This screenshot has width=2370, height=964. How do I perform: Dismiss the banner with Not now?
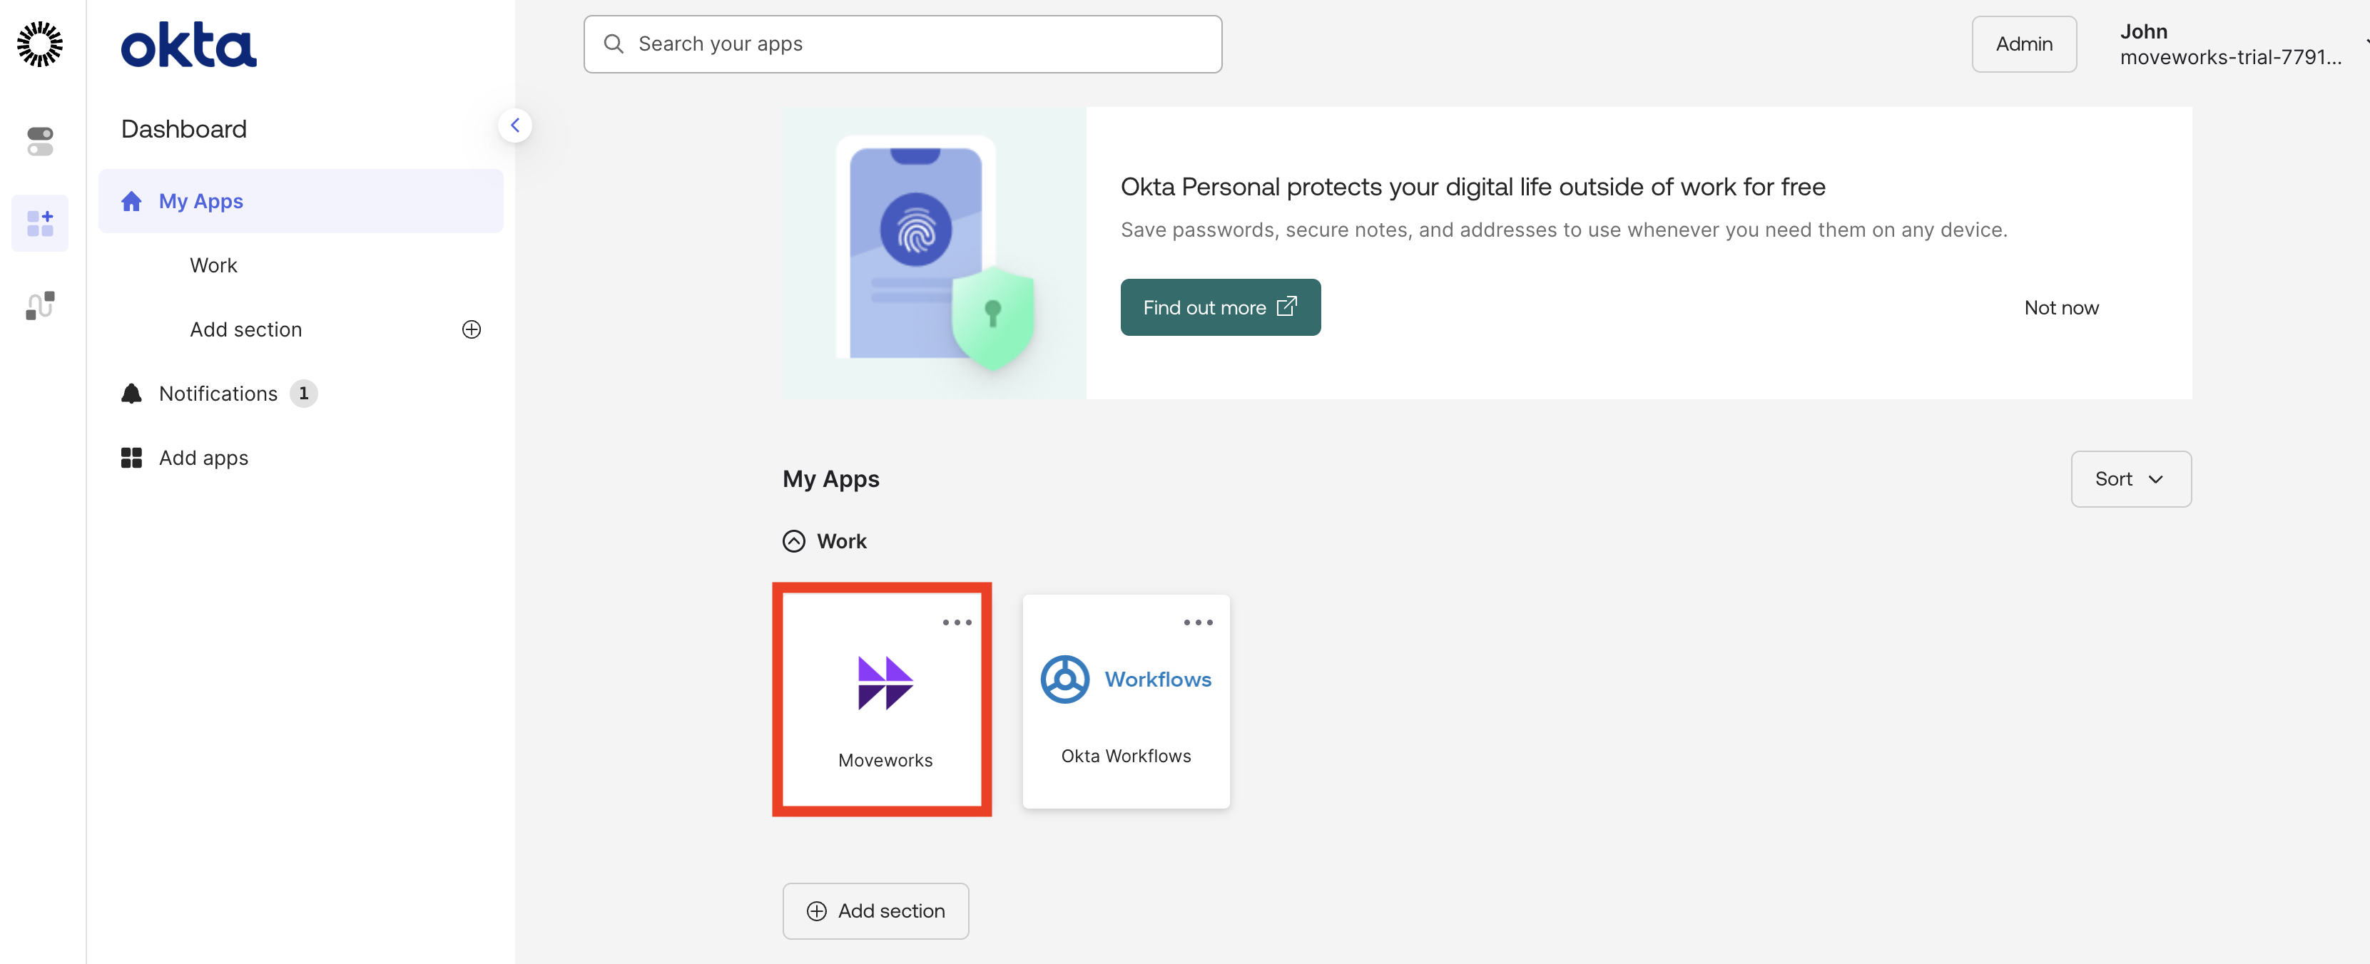click(2061, 307)
